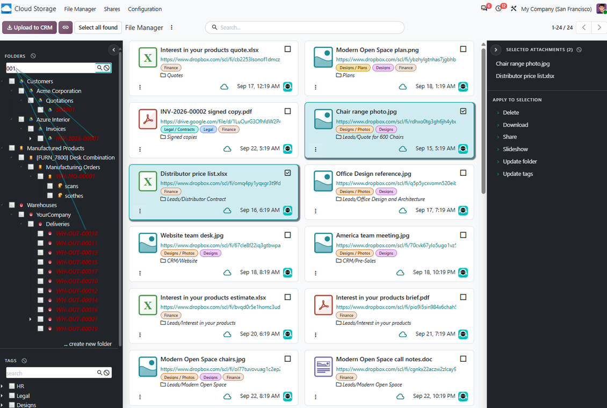The height and width of the screenshot is (408, 607).
Task: Open the messages conversations icon in top bar
Action: [x=484, y=8]
